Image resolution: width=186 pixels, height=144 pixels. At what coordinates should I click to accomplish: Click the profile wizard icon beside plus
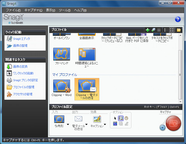click(153, 30)
